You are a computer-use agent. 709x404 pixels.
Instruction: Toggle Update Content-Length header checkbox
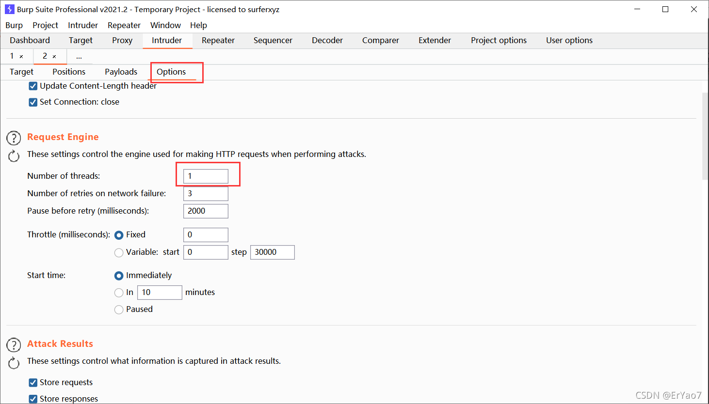coord(33,86)
